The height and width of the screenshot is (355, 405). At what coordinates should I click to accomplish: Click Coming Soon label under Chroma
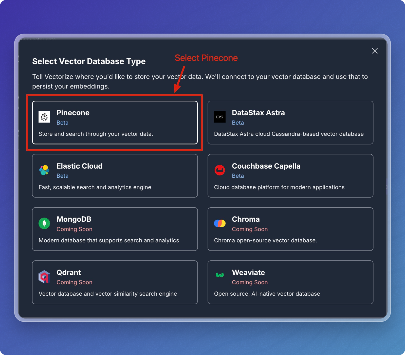tap(250, 229)
